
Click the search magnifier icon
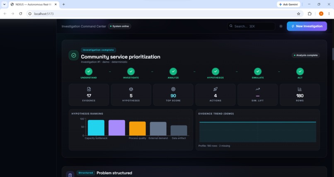(x=231, y=26)
